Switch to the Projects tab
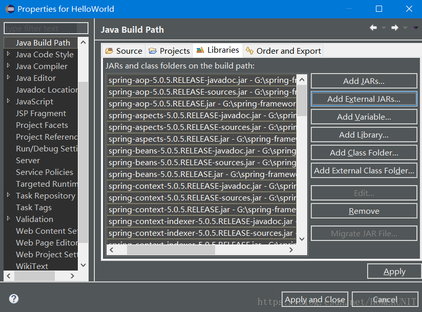 coord(169,51)
